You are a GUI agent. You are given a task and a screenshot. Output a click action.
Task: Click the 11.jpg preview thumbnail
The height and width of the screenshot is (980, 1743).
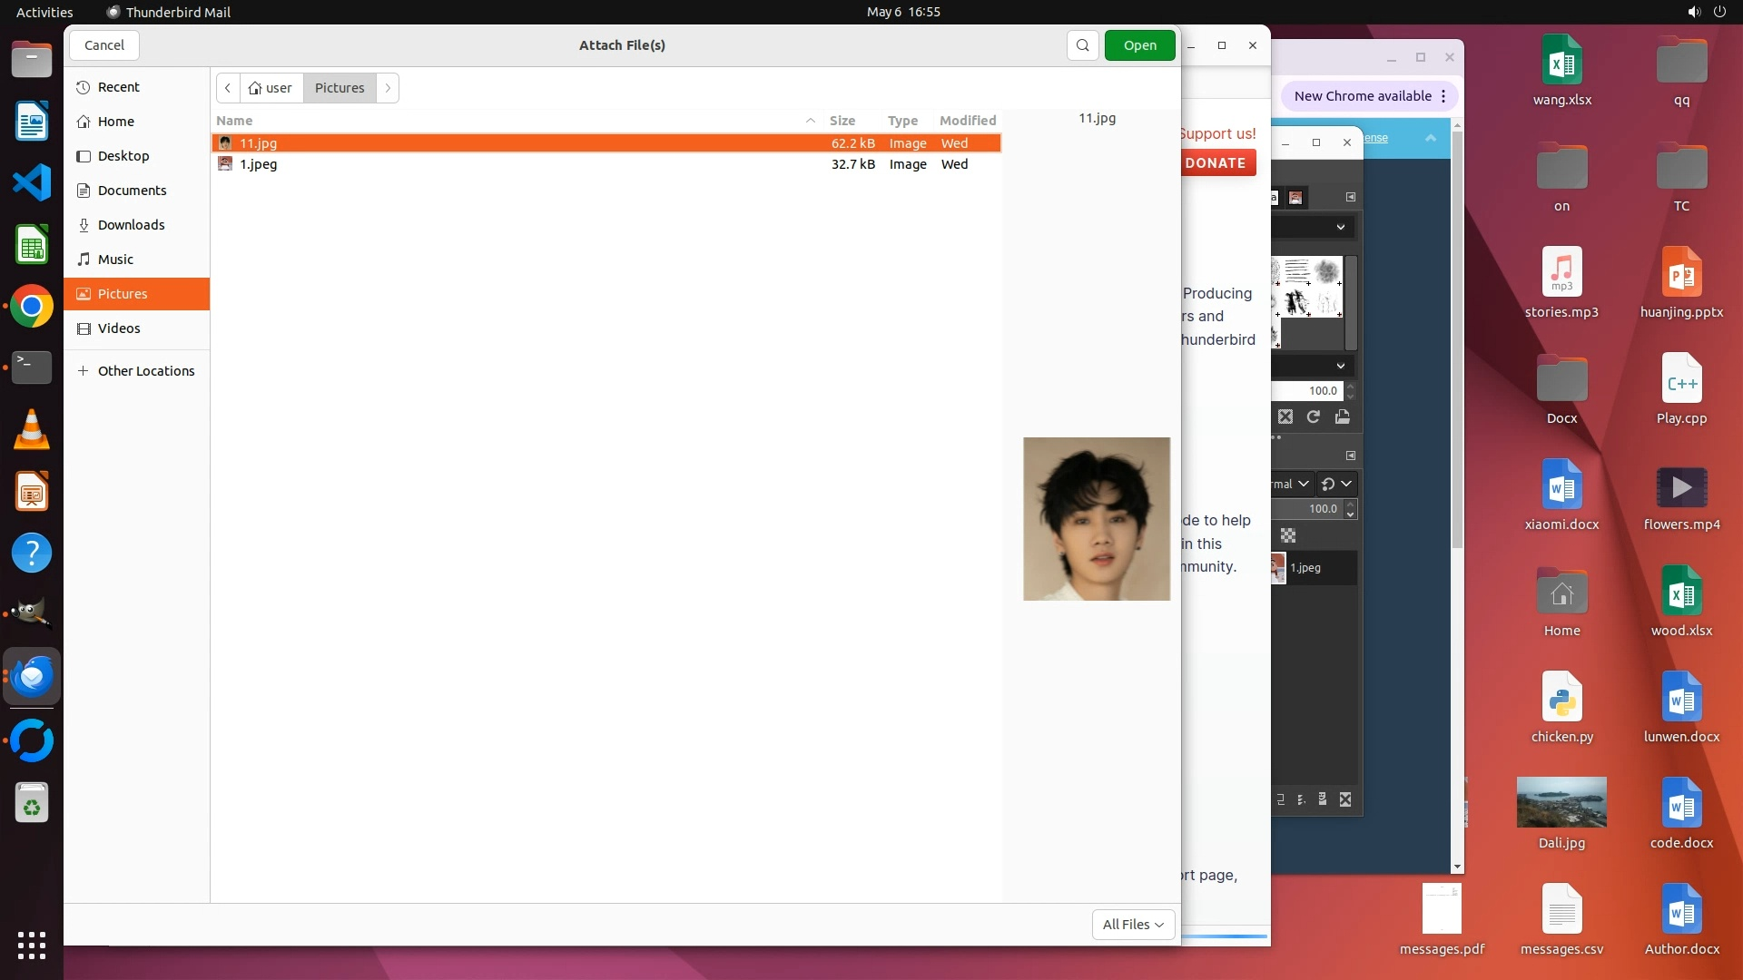[x=1096, y=519]
